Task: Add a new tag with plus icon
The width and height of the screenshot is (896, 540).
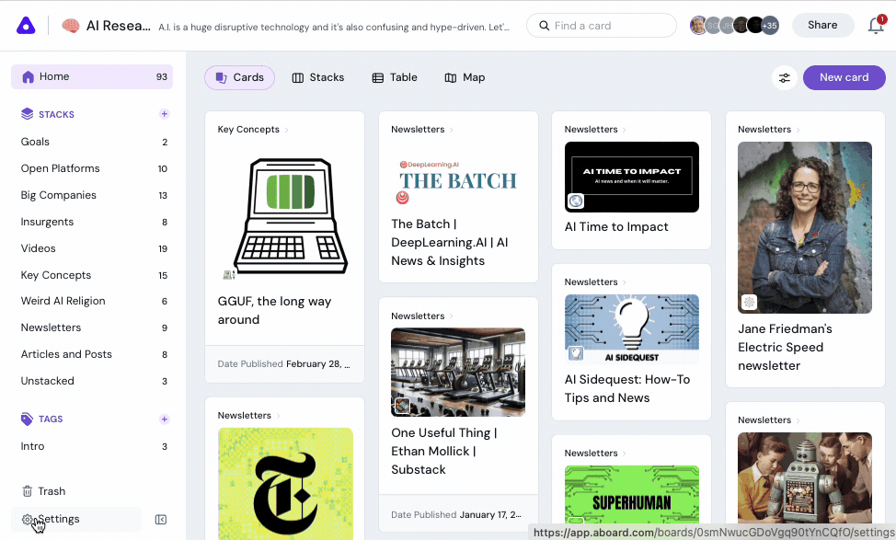Action: 164,419
